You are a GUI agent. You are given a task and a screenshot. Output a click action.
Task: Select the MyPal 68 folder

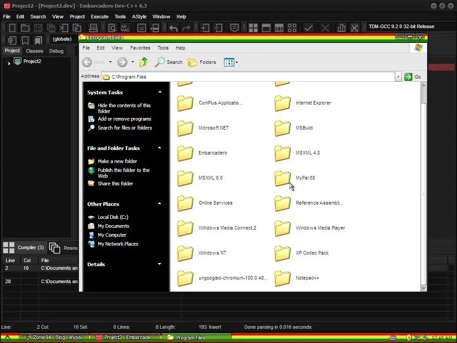pyautogui.click(x=295, y=178)
